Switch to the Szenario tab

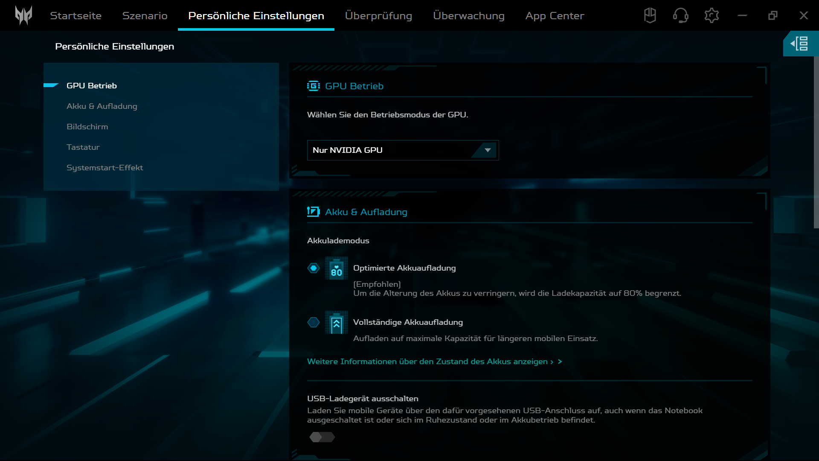click(145, 15)
